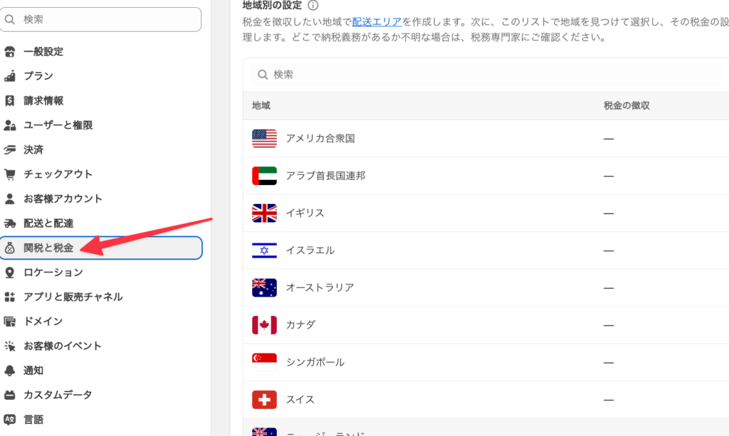
Task: Go to ユーザーと権限 menu item
Action: click(x=101, y=125)
